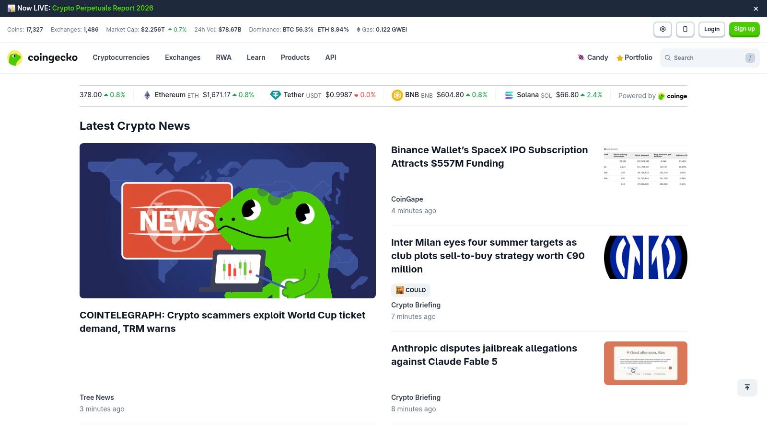Screen dimensions: 767x431
Task: Click the bar chart emoji in banner
Action: point(11,8)
